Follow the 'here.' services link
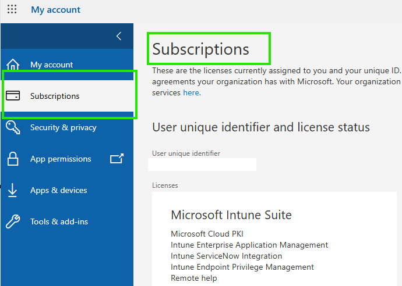The width and height of the screenshot is (402, 286). coord(192,92)
